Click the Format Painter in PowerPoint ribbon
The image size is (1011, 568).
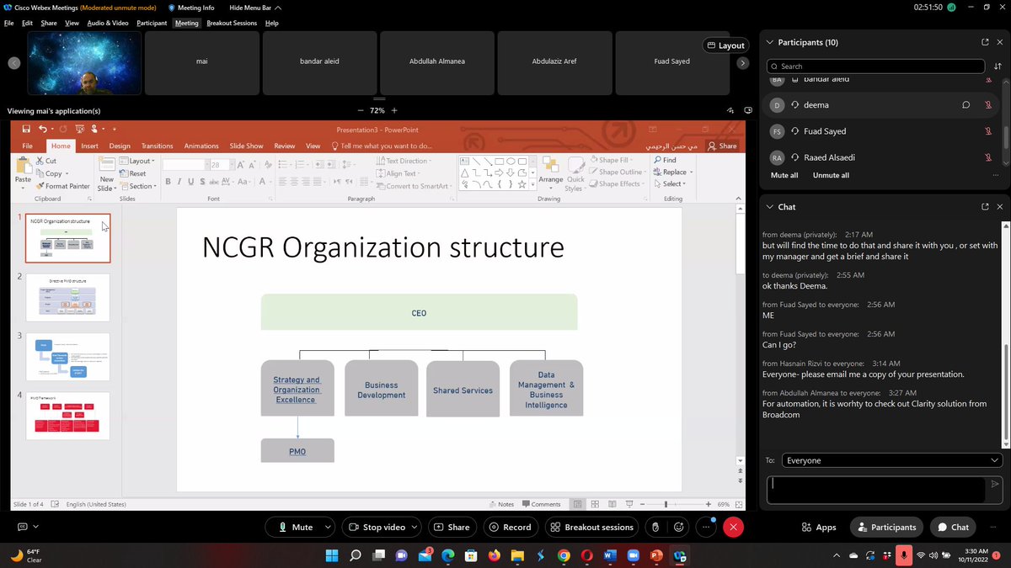click(63, 186)
